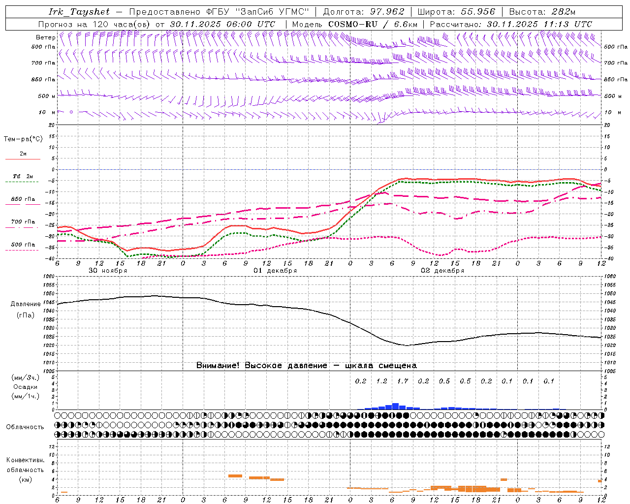Click the Облачность cloud cover label
Viewport: 630px width, 504px height.
[x=25, y=427]
